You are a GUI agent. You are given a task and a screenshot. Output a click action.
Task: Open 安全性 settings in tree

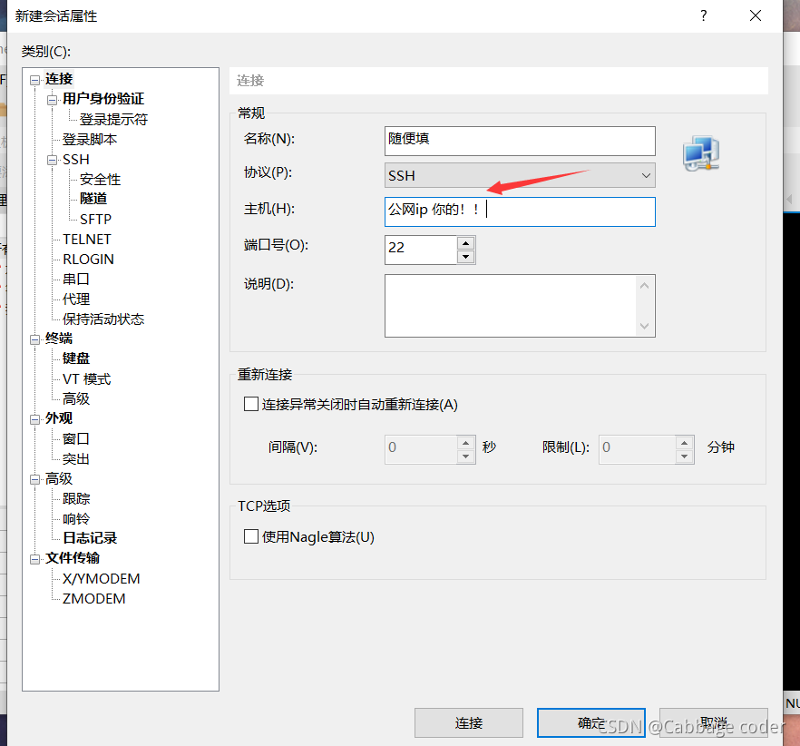101,179
